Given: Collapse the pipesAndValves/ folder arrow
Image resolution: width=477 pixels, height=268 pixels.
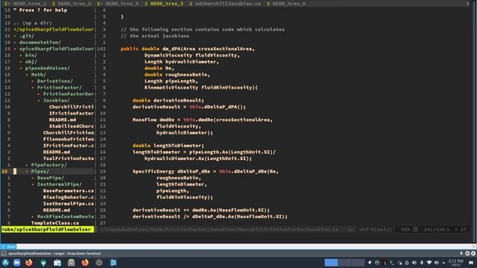Looking at the screenshot, I should coord(21,68).
